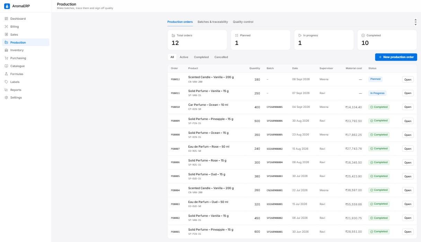
Task: Open order PO0011
Action: (x=408, y=93)
